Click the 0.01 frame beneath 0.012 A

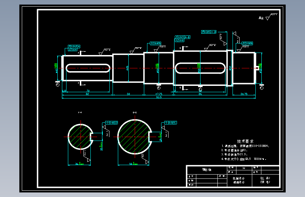point(72,50)
